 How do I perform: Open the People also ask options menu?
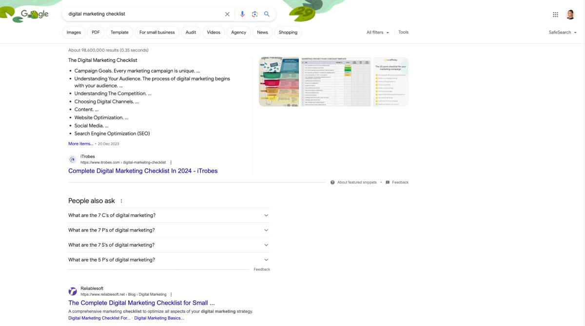click(121, 200)
